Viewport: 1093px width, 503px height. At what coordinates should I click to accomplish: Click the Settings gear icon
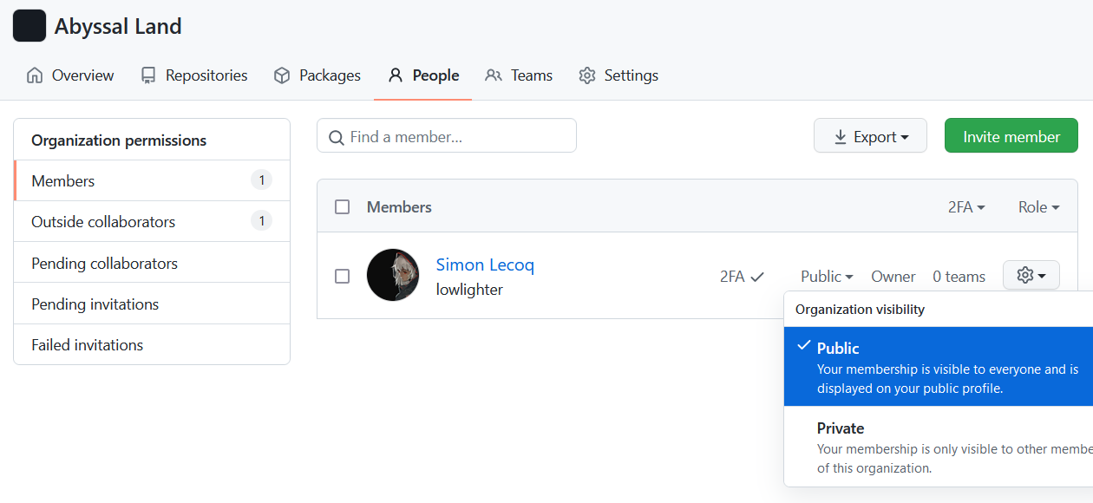(x=587, y=75)
